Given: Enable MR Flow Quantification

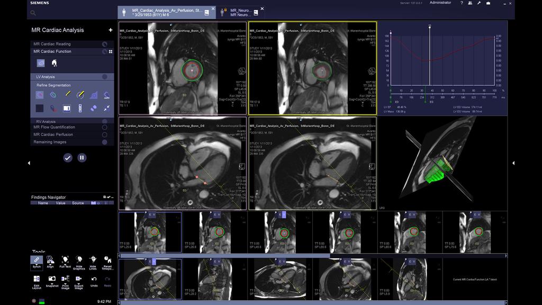Looking at the screenshot, I should [104, 128].
